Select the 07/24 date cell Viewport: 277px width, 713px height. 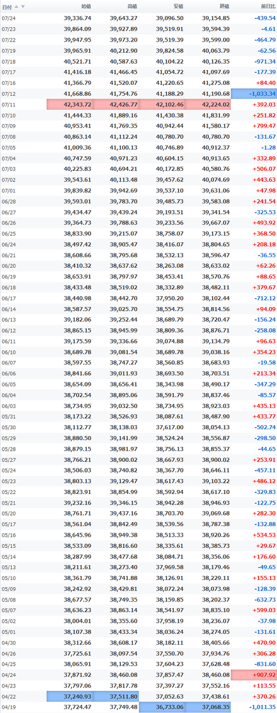pyautogui.click(x=9, y=18)
